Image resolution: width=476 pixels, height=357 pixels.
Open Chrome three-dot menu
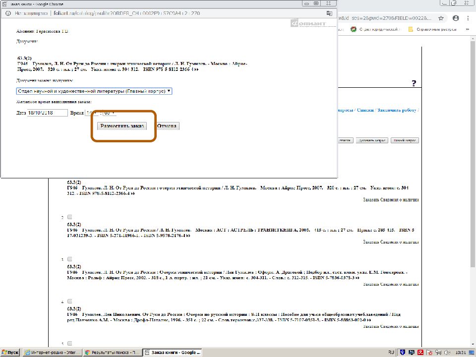[x=467, y=18]
